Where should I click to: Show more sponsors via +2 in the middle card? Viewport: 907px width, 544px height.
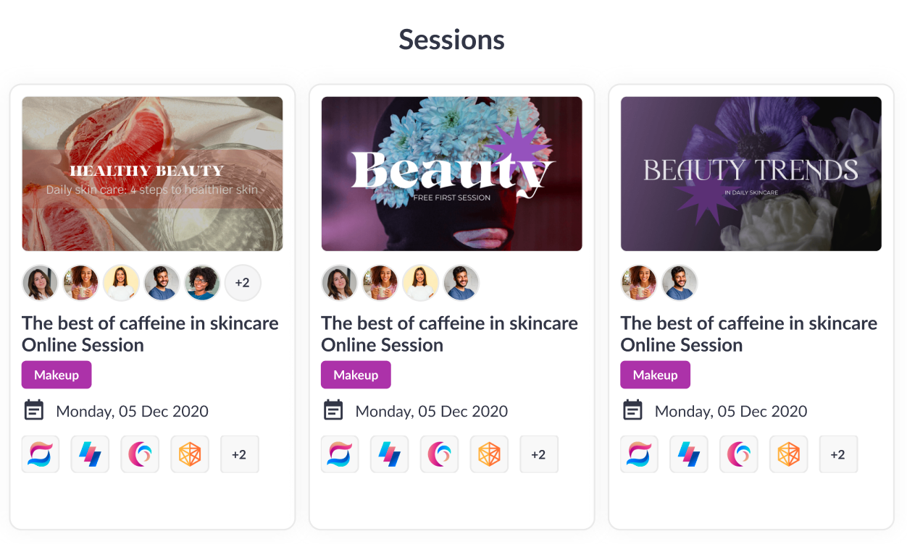tap(538, 454)
